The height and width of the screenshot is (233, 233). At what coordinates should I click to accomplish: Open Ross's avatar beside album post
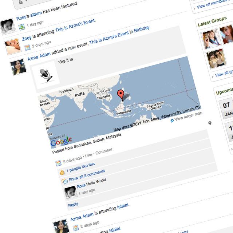(x=8, y=27)
